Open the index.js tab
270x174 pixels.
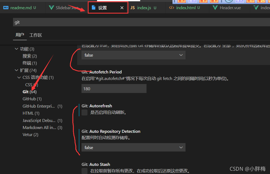tap(144, 8)
